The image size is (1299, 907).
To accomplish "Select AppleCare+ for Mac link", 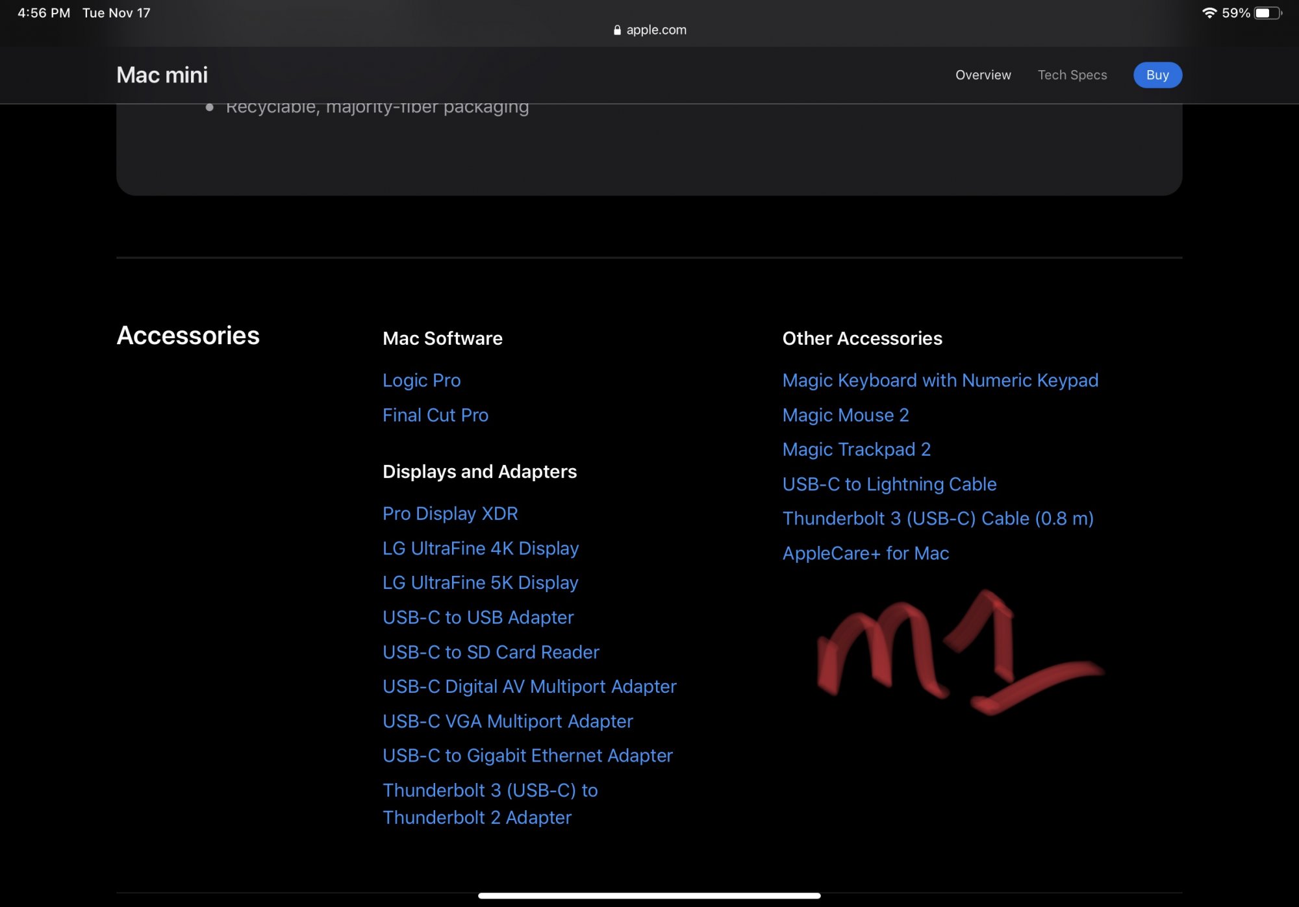I will tap(865, 553).
